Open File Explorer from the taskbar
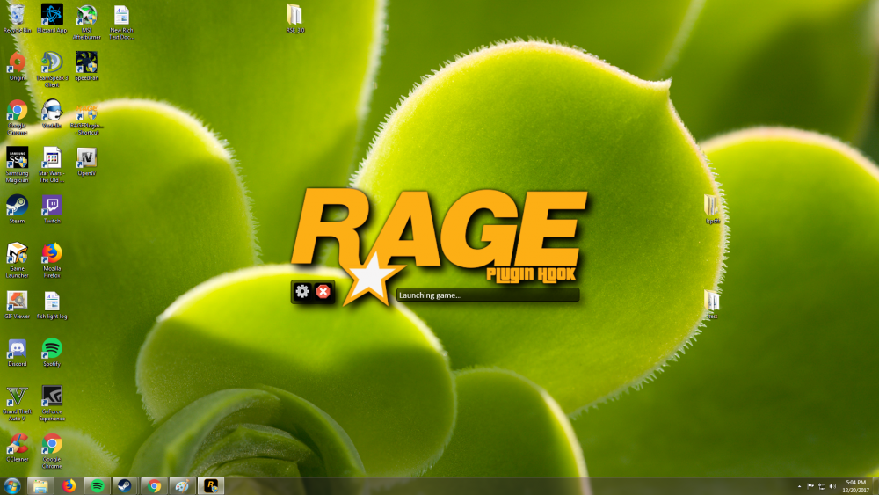Screen dimensions: 879x495 [x=40, y=486]
